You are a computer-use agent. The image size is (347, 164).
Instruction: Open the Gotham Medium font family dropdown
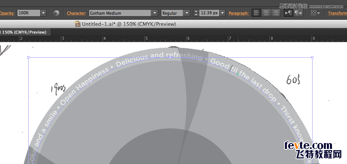(x=155, y=13)
